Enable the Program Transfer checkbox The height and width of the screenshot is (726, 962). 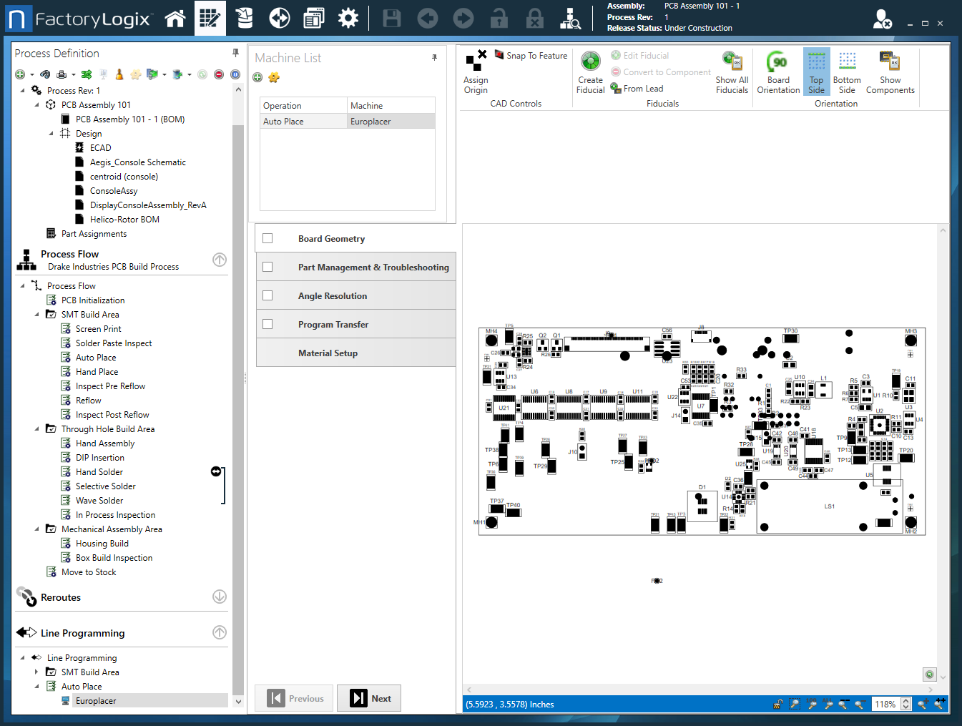coord(268,324)
